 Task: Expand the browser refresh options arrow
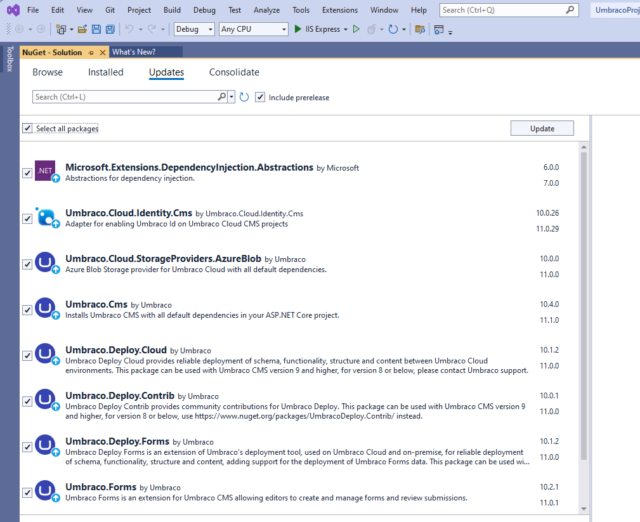click(403, 29)
